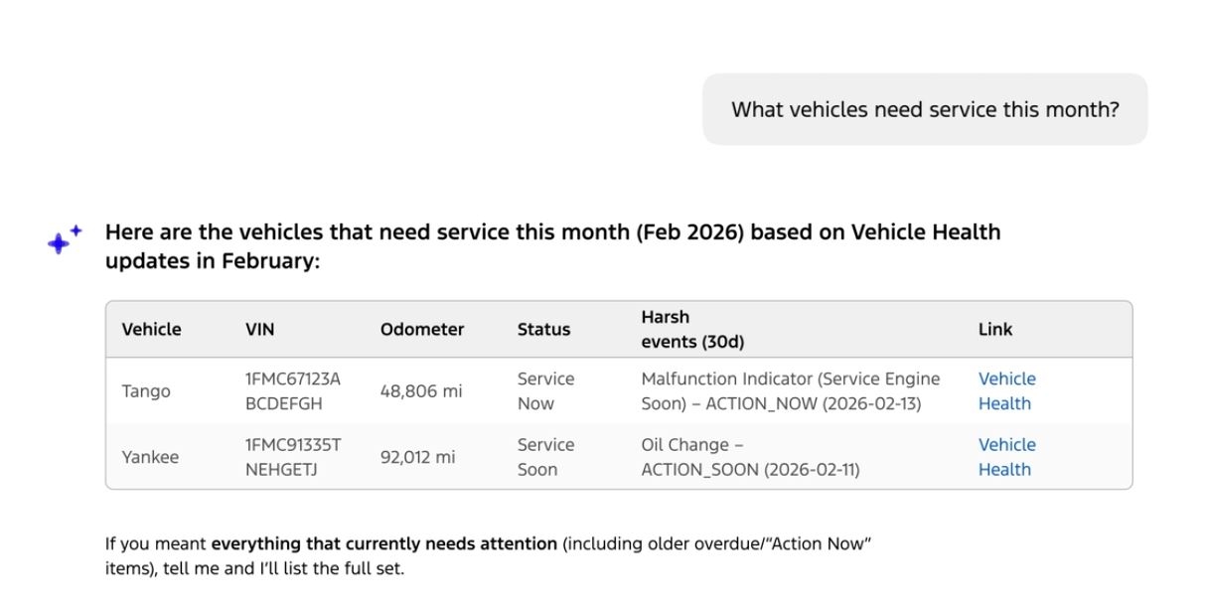This screenshot has width=1207, height=607.
Task: Click the Harsh events (30d) column header
Action: point(691,330)
